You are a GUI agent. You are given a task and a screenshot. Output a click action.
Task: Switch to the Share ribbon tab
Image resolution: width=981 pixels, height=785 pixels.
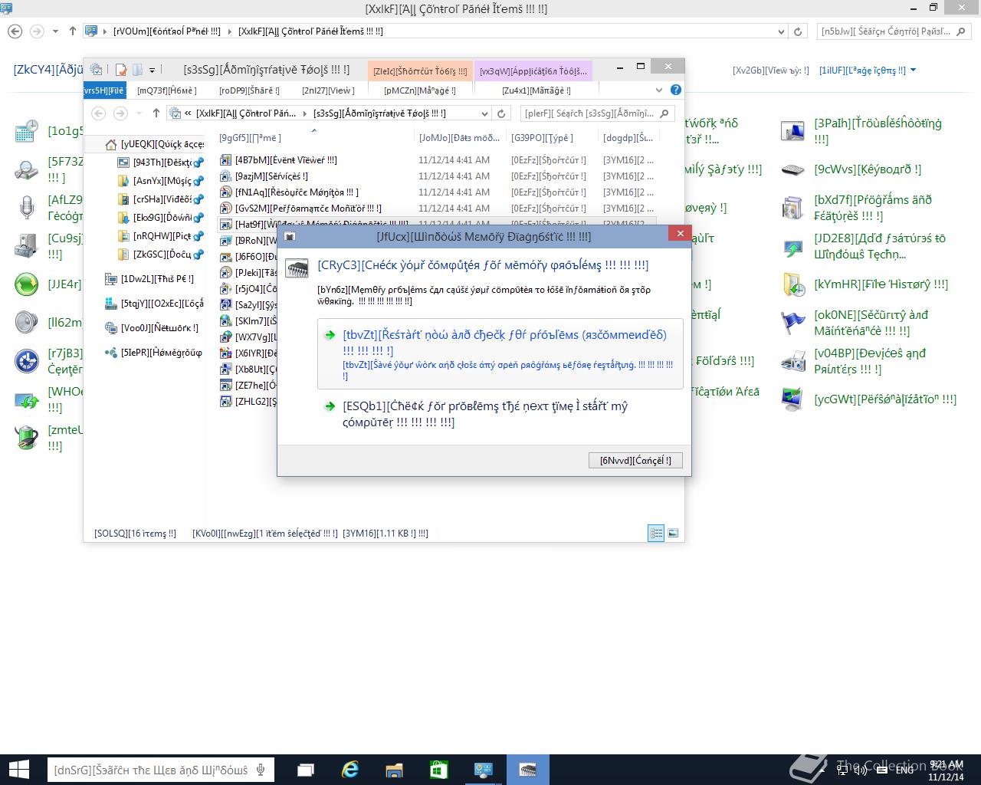pos(249,90)
